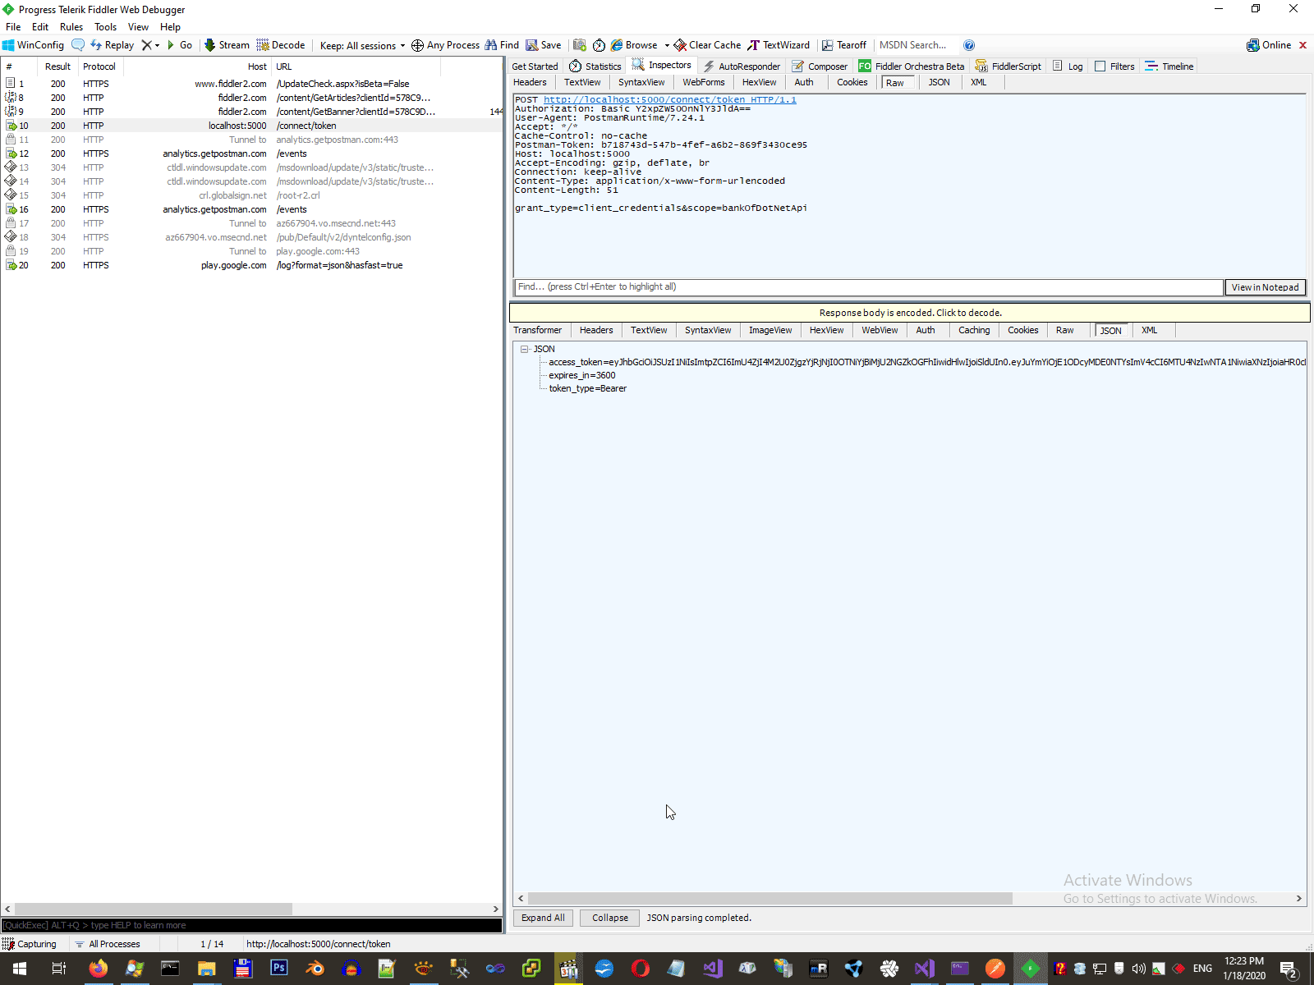1314x985 pixels.
Task: Toggle Stream mode in toolbar
Action: 227,45
